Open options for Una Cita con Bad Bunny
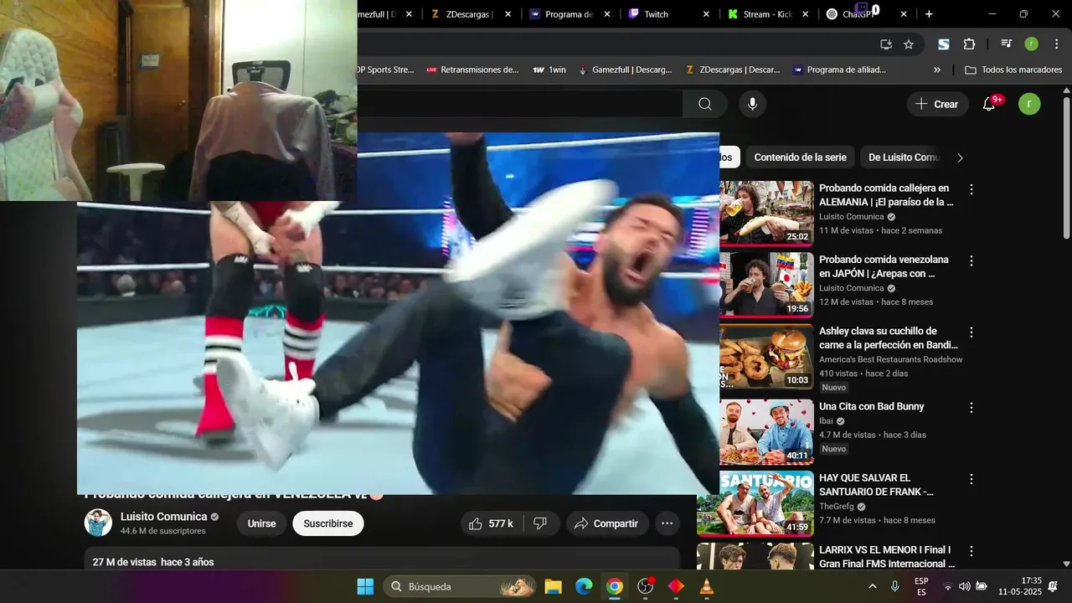This screenshot has width=1072, height=603. (971, 408)
